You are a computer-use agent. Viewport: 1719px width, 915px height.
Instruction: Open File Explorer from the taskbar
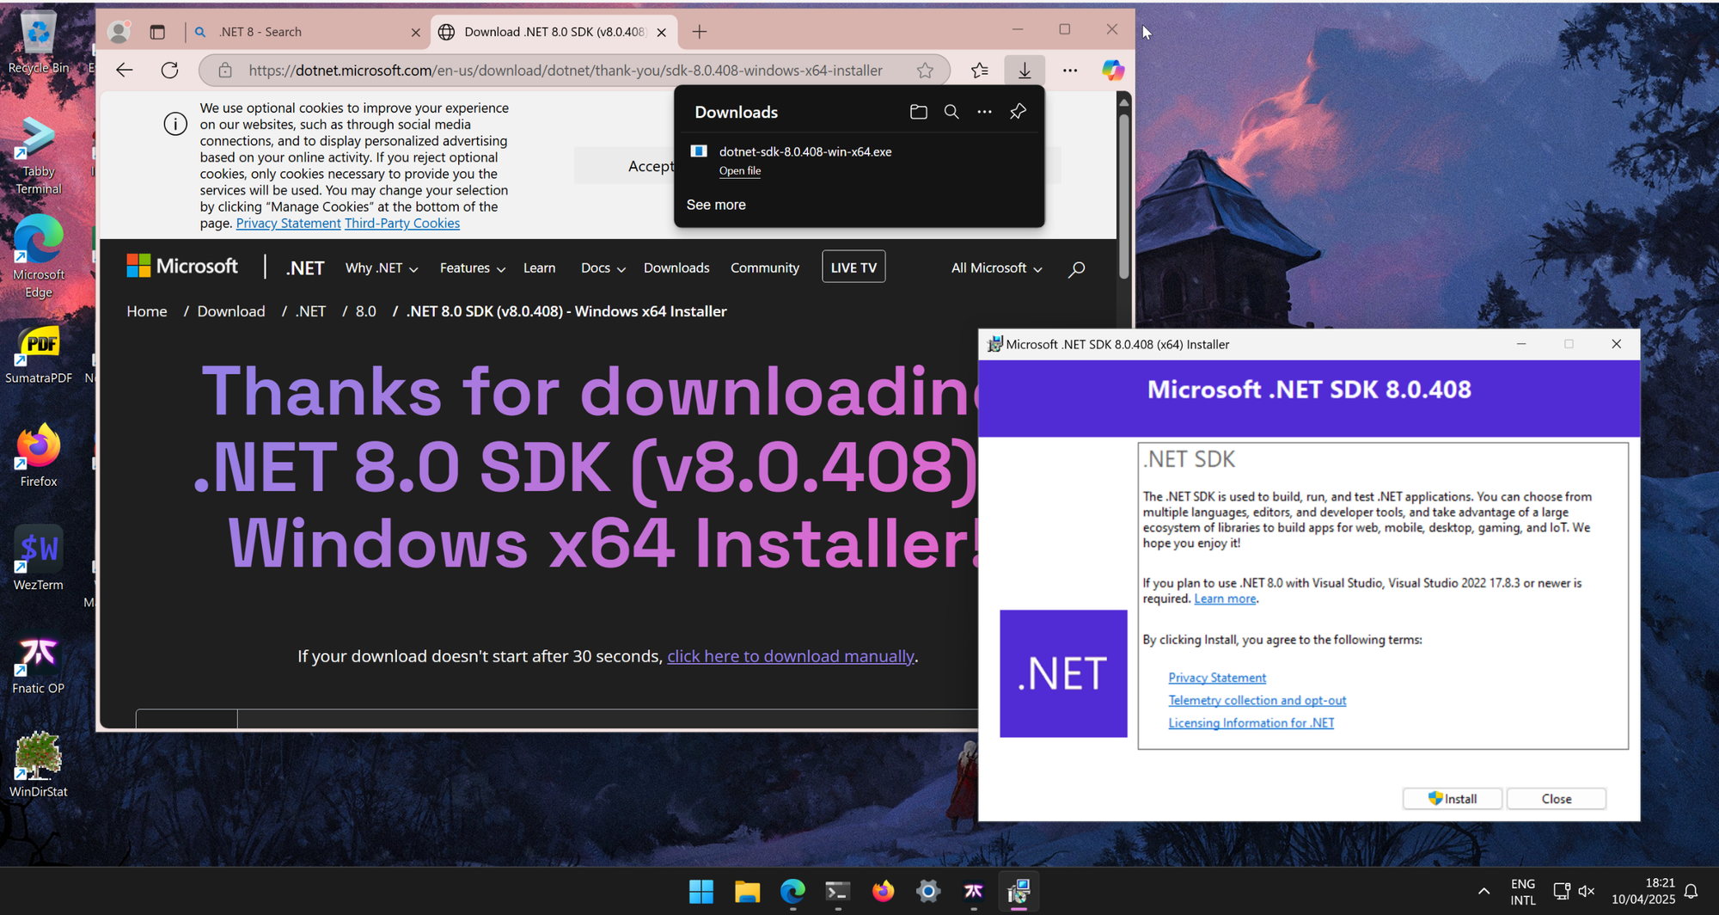click(747, 892)
